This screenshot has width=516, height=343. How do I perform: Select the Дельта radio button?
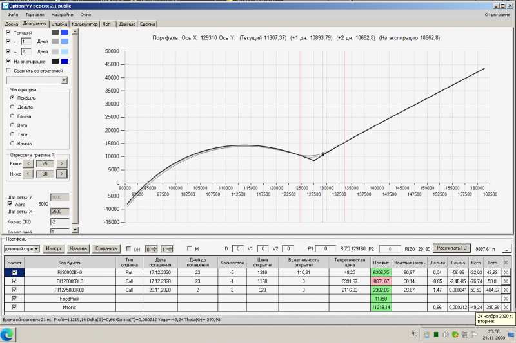click(12, 107)
